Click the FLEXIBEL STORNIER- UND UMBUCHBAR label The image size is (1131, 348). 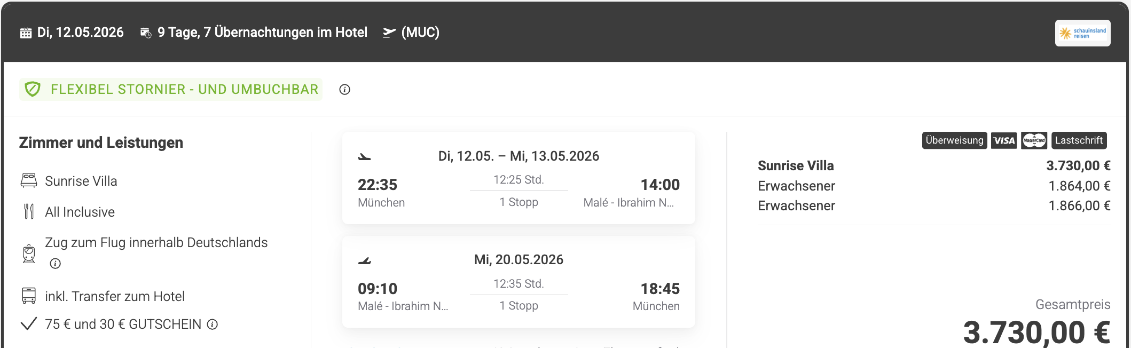point(184,89)
